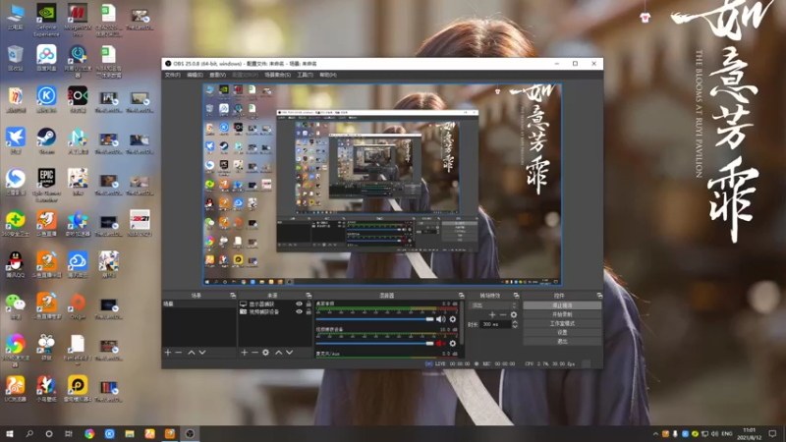
Task: Mute Desktop Audio via its speaker icon
Action: coord(440,319)
